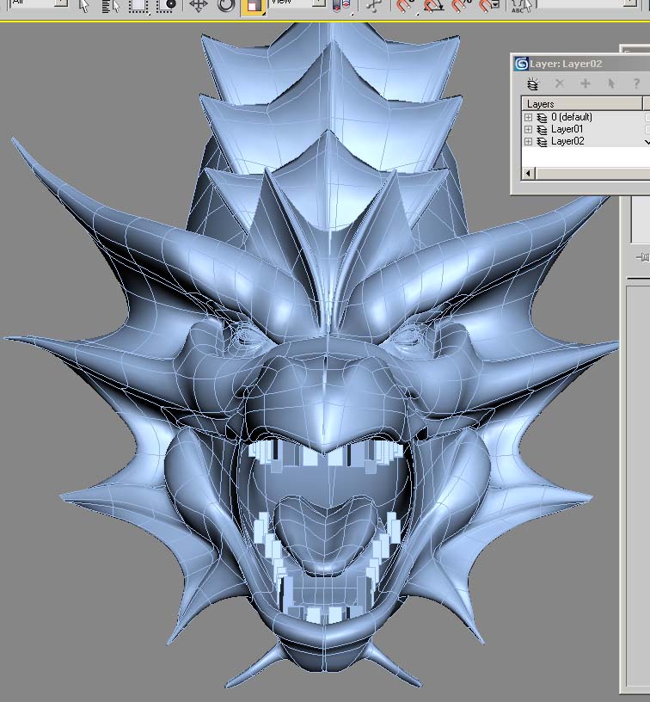The image size is (650, 702).
Task: Expand the 0 (default) layer
Action: click(528, 117)
